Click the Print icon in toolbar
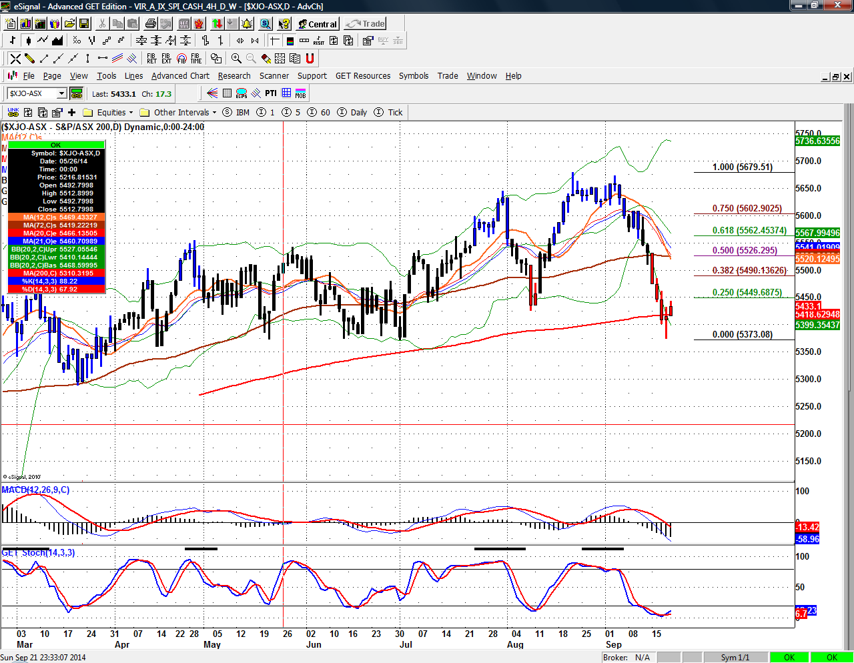Viewport: 854px width, 663px height. tap(151, 24)
